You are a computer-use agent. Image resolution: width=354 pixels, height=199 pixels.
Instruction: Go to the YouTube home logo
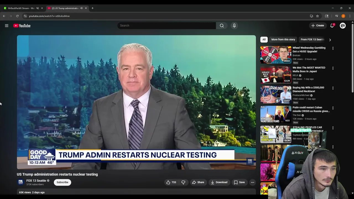(22, 26)
